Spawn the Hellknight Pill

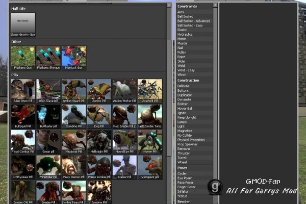pyautogui.click(x=99, y=142)
